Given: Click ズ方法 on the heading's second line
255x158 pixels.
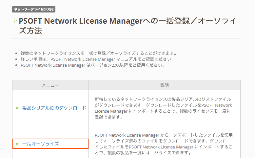Looking at the screenshot, I should pos(30,31).
